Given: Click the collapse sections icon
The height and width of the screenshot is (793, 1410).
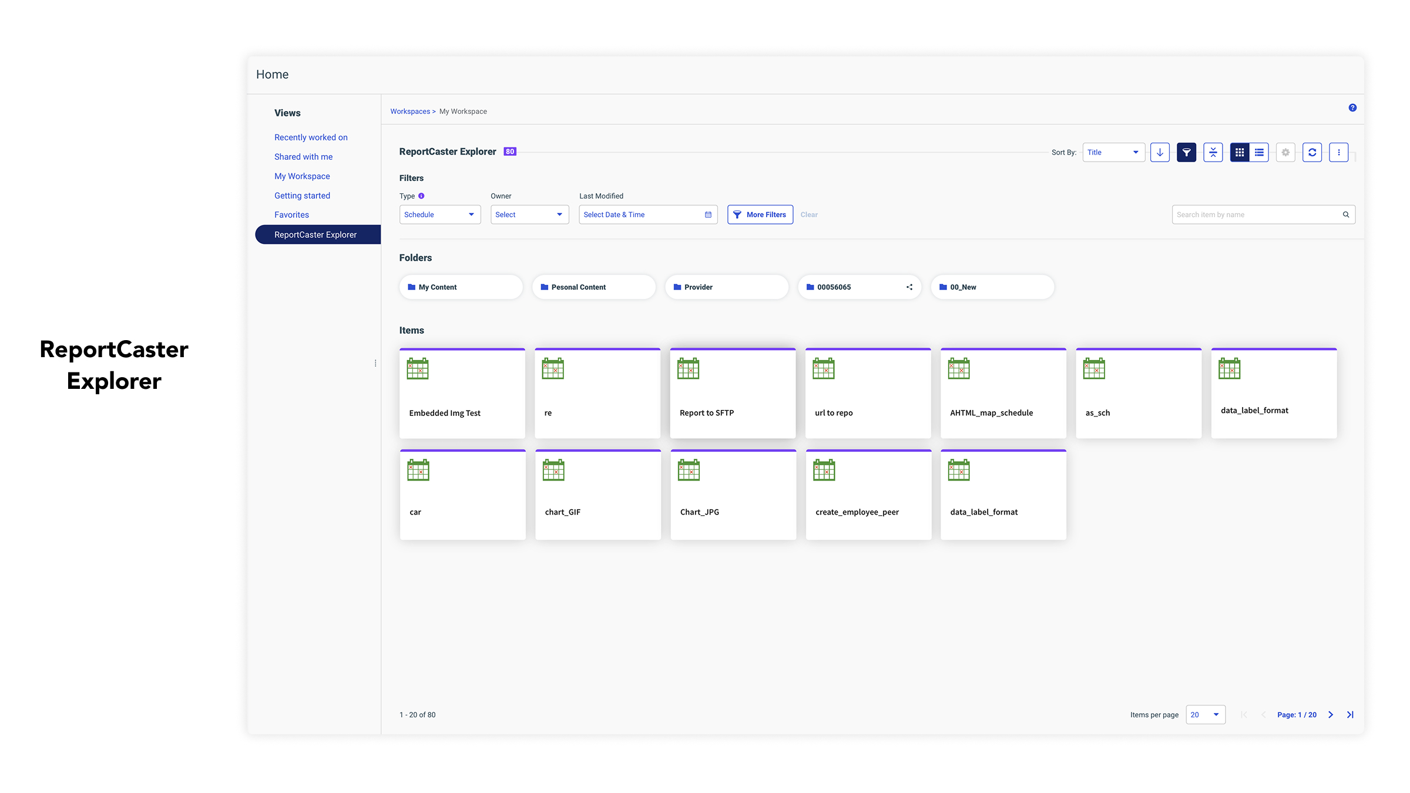Looking at the screenshot, I should pyautogui.click(x=1213, y=152).
